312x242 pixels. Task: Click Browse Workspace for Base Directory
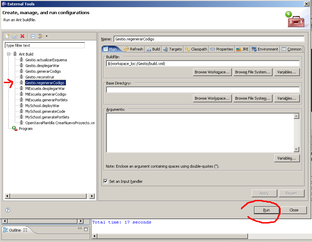pyautogui.click(x=212, y=98)
